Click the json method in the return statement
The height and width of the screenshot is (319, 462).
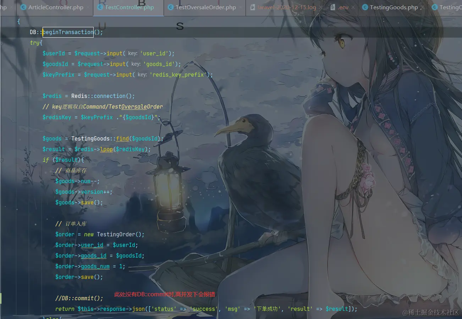click(x=138, y=309)
